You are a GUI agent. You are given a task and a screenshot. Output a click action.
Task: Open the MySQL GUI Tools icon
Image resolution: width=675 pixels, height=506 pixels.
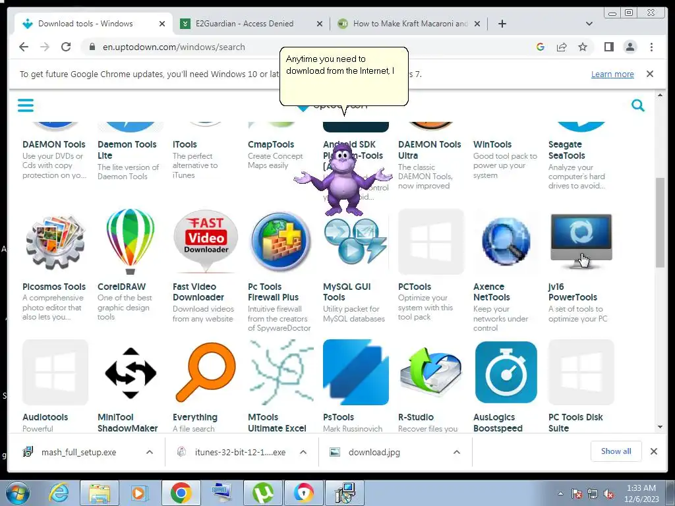[355, 241]
